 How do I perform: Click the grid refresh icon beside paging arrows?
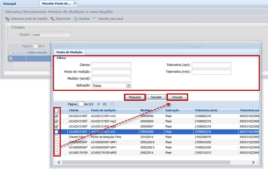tap(112, 104)
